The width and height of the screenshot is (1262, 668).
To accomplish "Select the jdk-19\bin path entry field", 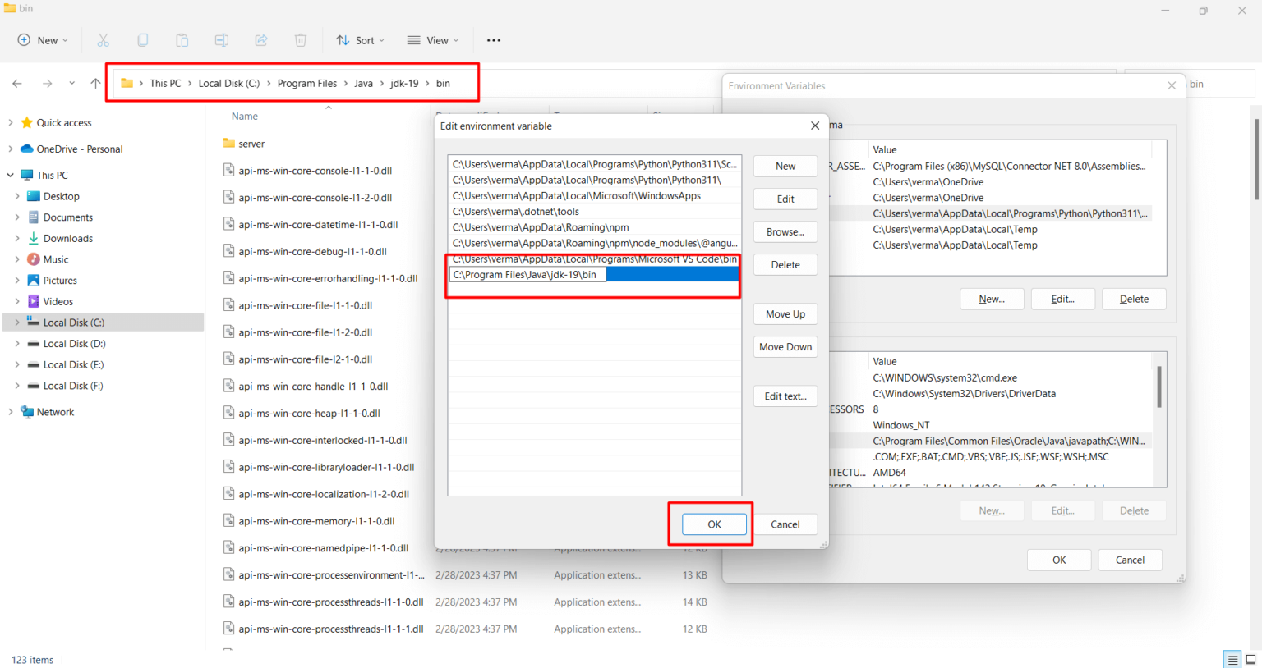I will (527, 275).
